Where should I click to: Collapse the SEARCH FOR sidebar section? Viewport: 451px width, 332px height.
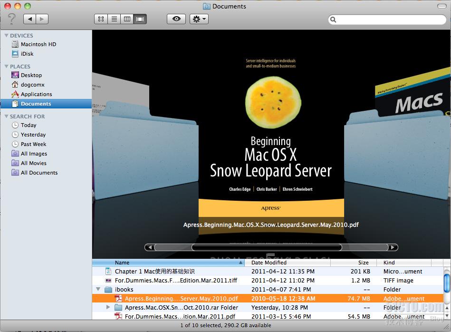tap(6, 117)
